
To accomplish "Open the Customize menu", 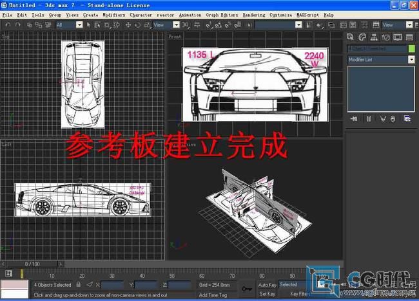I will tap(280, 15).
